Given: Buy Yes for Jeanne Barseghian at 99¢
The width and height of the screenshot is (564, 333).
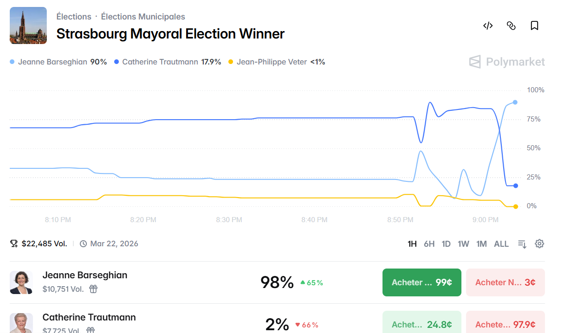Looking at the screenshot, I should coord(421,282).
